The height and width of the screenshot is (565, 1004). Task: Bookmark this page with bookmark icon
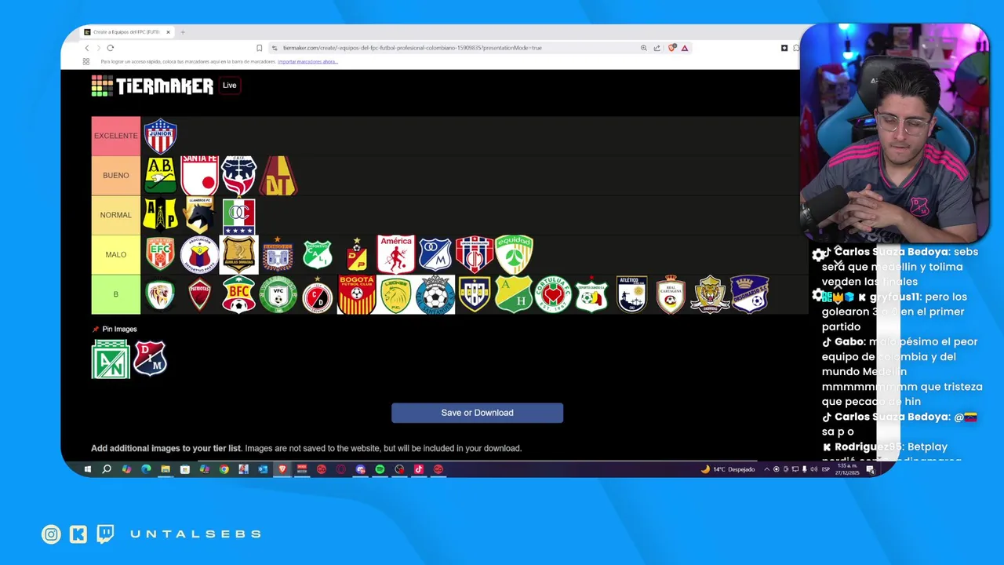click(x=260, y=48)
